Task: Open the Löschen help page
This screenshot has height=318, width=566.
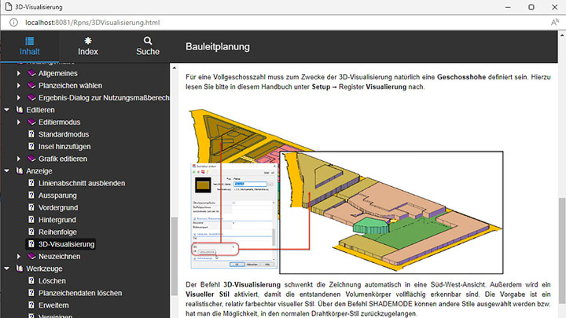Action: tap(52, 281)
